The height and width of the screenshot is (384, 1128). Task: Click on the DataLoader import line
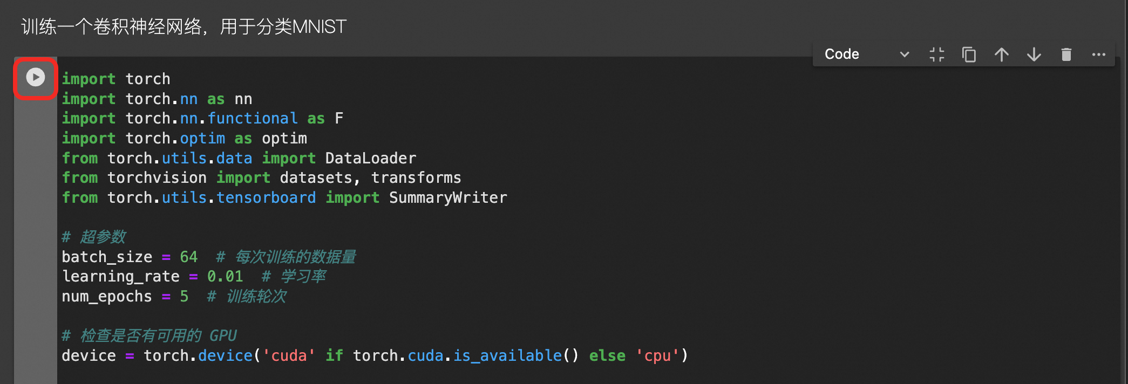coord(239,158)
